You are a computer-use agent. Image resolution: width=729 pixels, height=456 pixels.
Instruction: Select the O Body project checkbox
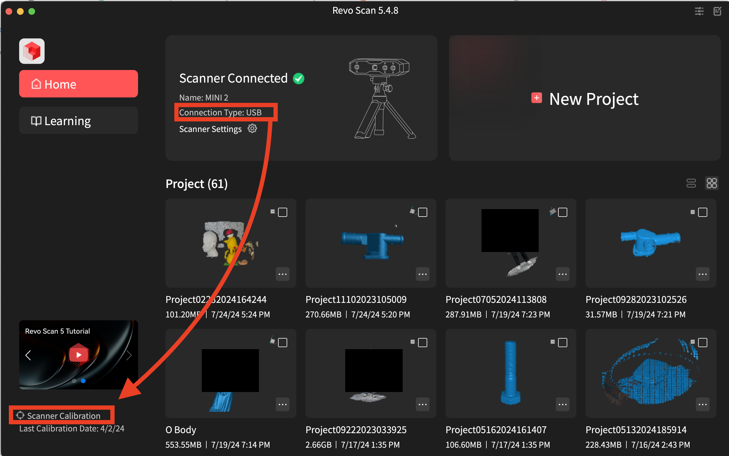pos(282,343)
